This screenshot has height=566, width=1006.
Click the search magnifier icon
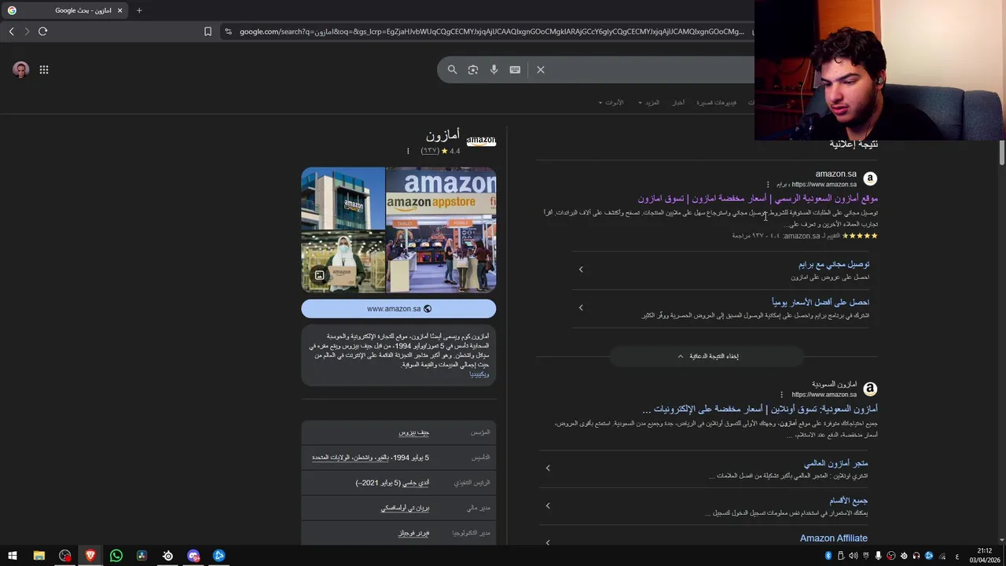click(452, 70)
